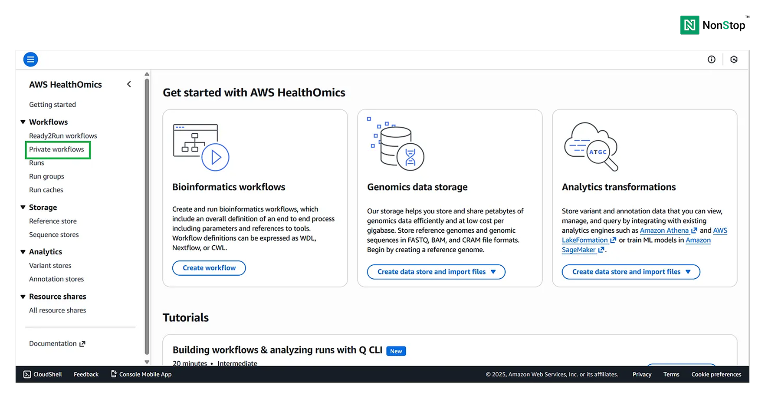
Task: Collapse the AWS HealthOmics side panel
Action: (129, 84)
